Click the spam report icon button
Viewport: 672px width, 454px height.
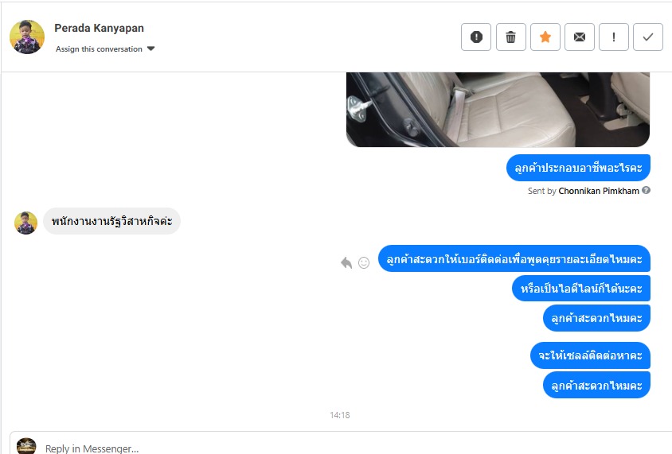coord(476,37)
